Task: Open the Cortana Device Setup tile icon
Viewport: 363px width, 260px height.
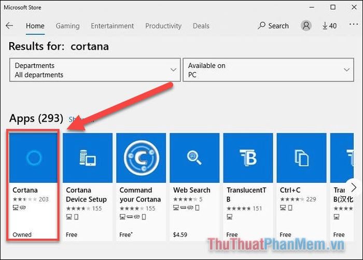Action: coord(88,158)
